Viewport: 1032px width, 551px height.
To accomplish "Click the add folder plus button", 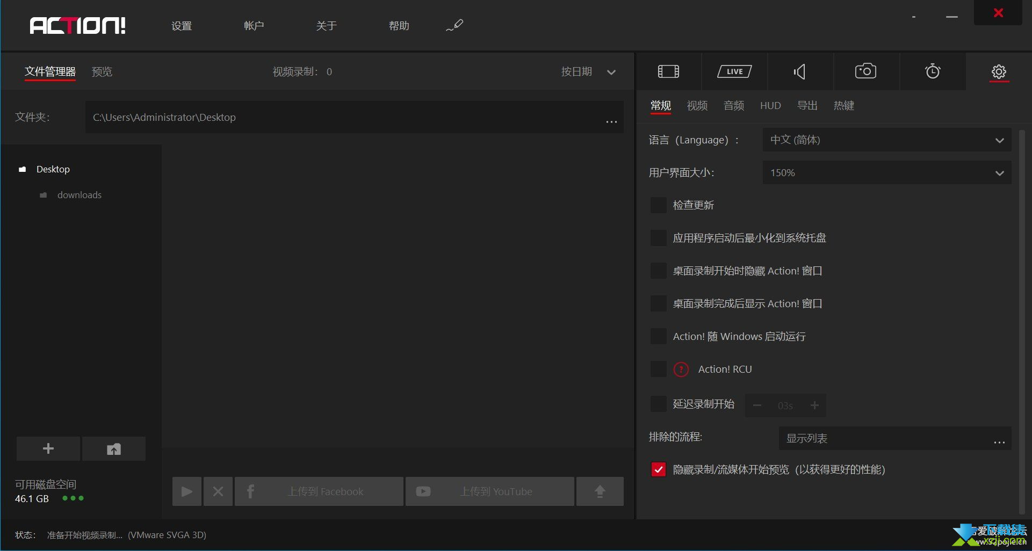I will (48, 448).
